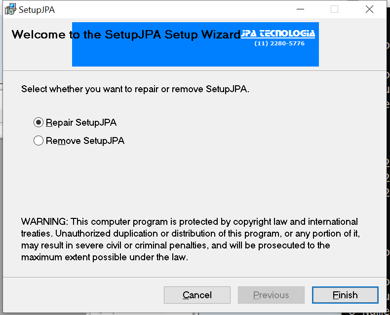This screenshot has width=390, height=315.
Task: Select the Remove SetupJPA radio button
Action: click(x=39, y=141)
